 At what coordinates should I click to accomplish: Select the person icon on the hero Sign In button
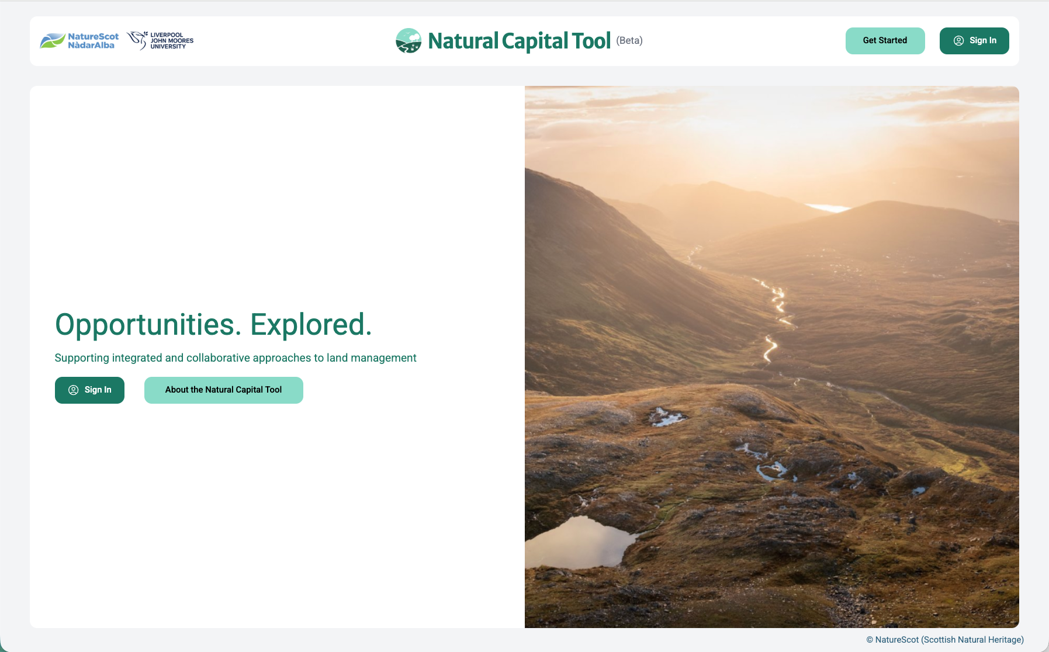[74, 390]
